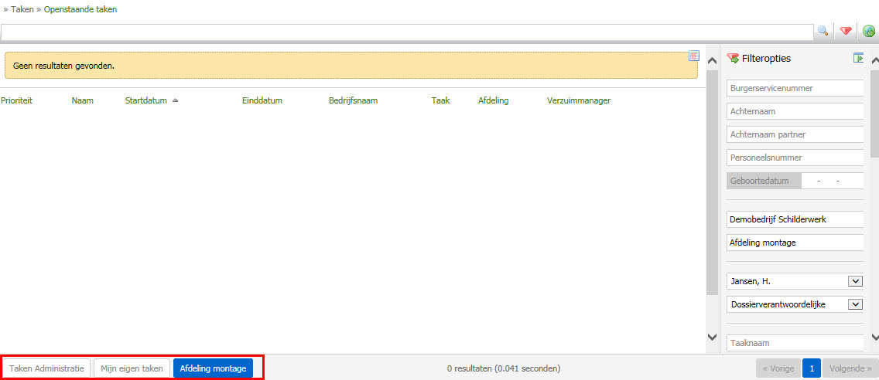The width and height of the screenshot is (879, 380).
Task: Sort the list by Prioriteit column
Action: click(16, 100)
